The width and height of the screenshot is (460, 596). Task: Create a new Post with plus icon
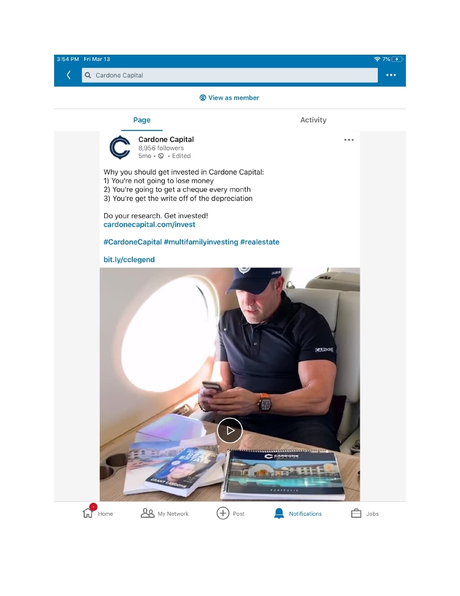coord(223,513)
